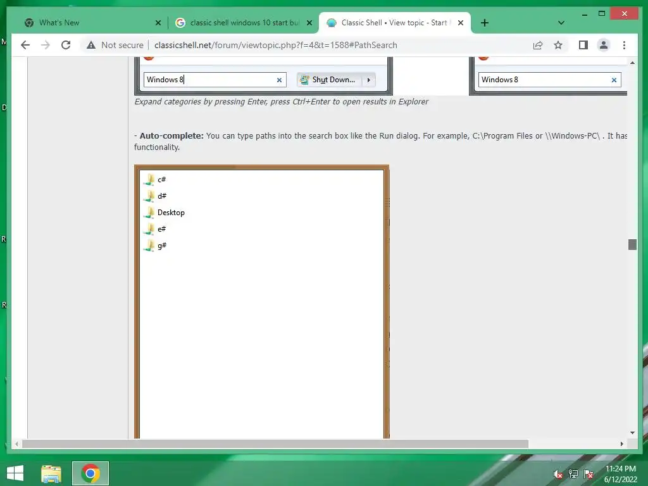648x486 pixels.
Task: Bookmark this page with the star
Action: pyautogui.click(x=558, y=45)
